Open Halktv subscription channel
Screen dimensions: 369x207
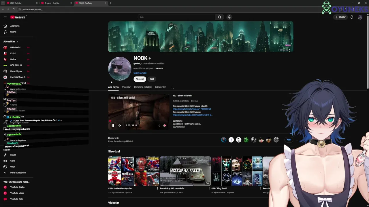[13, 60]
